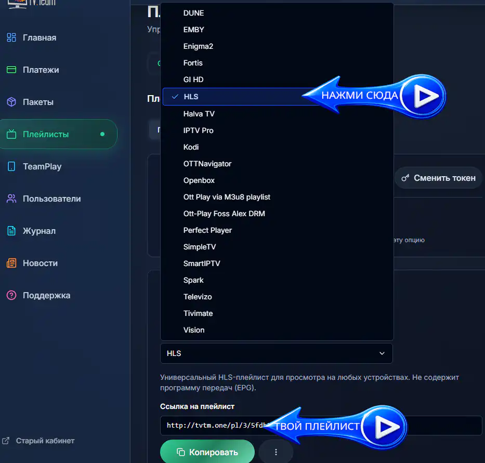
Task: Click the playlist link URL field
Action: click(321, 426)
